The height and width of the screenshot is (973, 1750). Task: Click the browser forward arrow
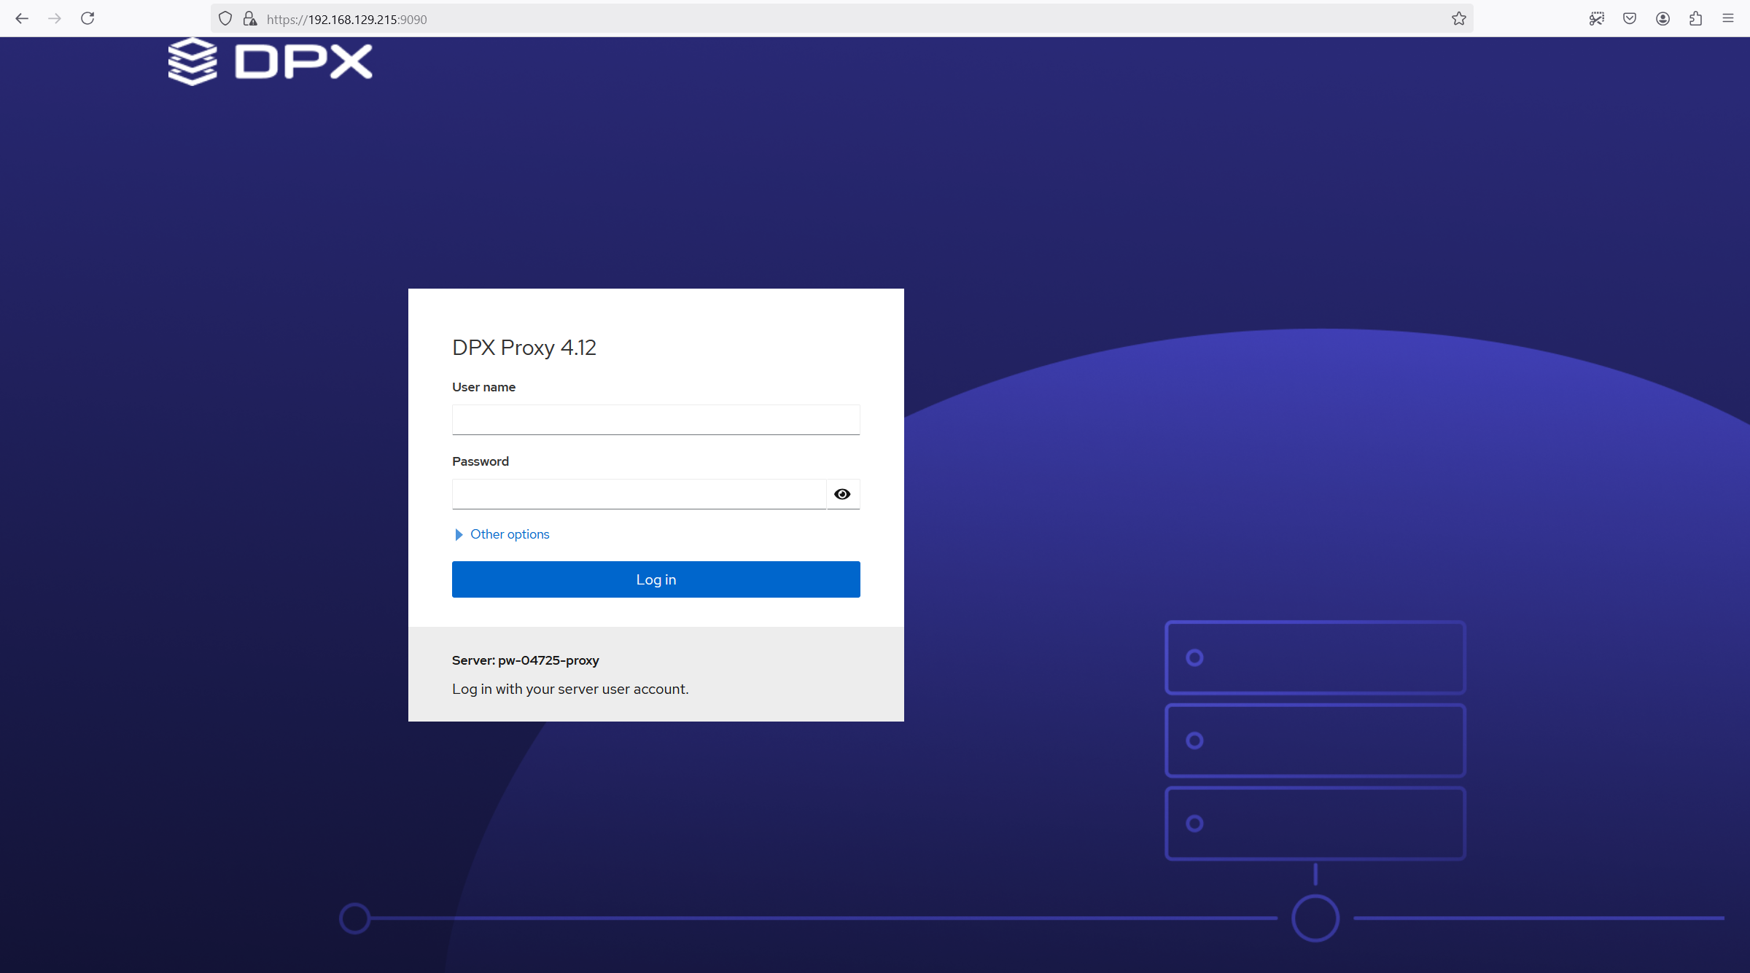tap(55, 18)
